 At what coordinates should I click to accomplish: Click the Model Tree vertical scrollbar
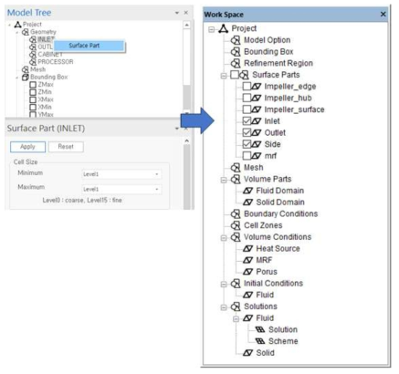click(186, 68)
